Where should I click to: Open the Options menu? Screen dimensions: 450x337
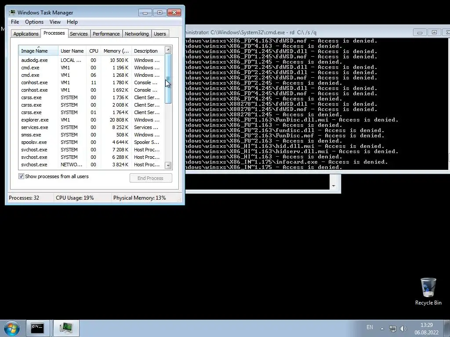click(34, 22)
